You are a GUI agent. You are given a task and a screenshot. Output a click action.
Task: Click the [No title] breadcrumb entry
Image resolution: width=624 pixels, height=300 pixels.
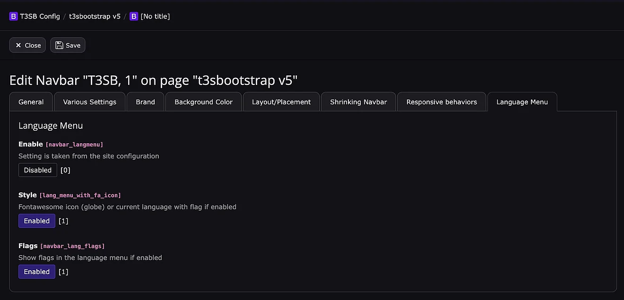click(155, 17)
